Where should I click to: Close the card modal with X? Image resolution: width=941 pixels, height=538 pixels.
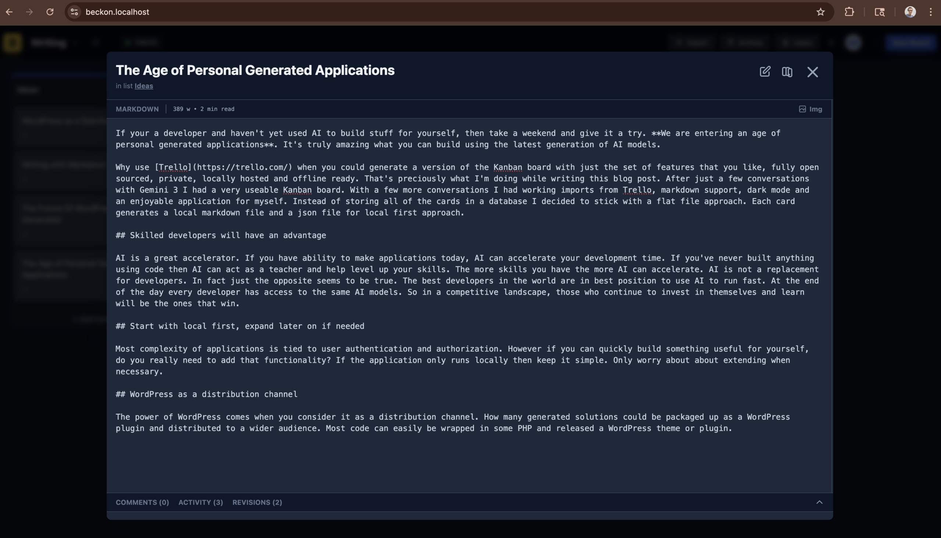[812, 72]
